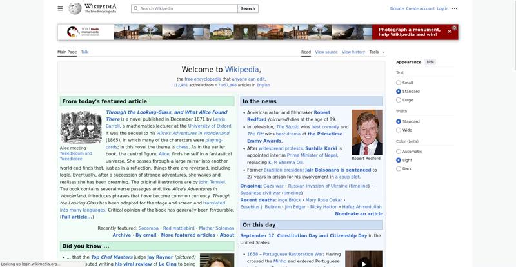Open the hamburger main menu icon
516x267 pixels.
[60, 8]
